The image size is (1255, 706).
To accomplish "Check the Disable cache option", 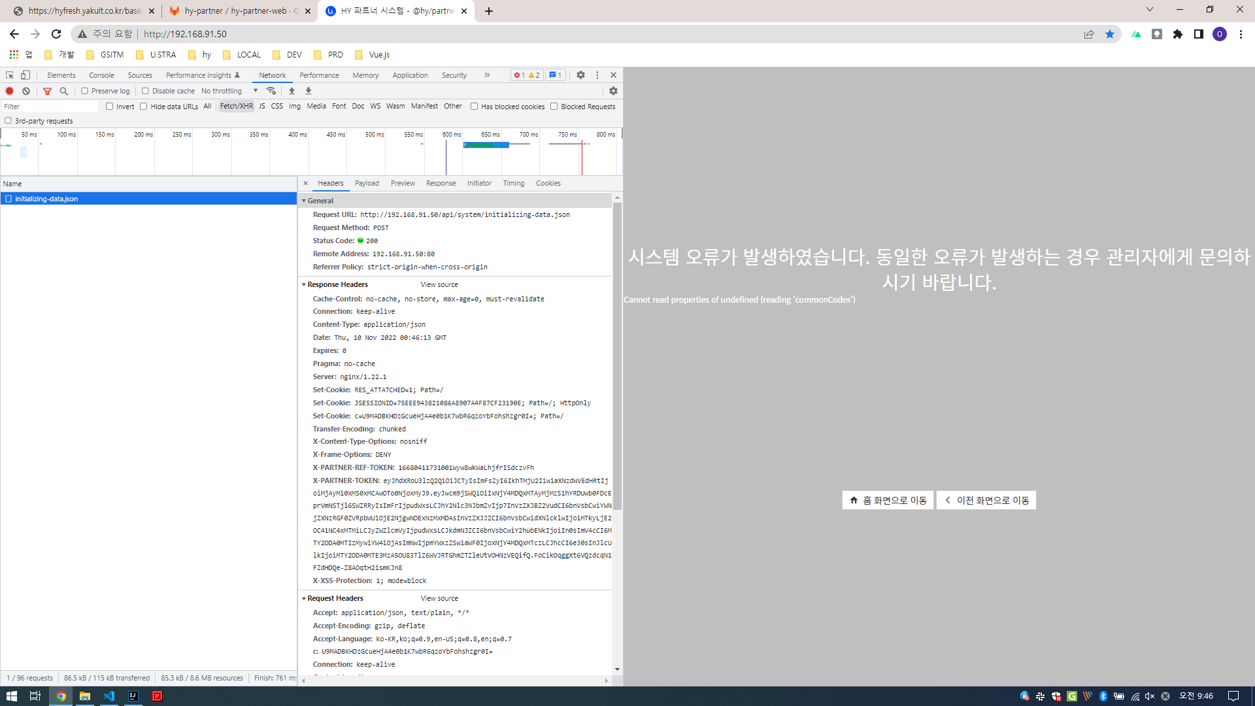I will coord(145,91).
